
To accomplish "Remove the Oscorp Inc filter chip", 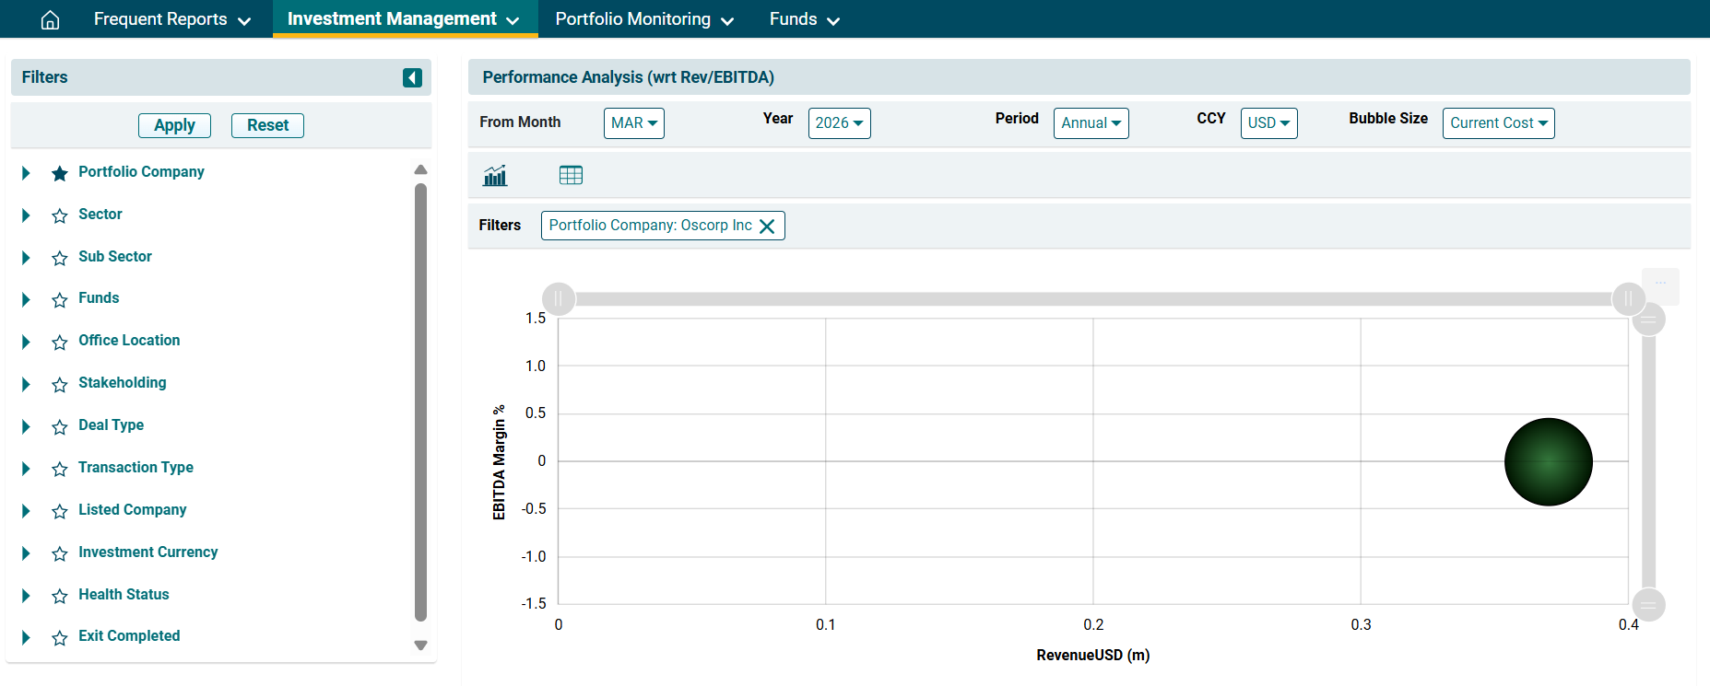I will pos(767,227).
